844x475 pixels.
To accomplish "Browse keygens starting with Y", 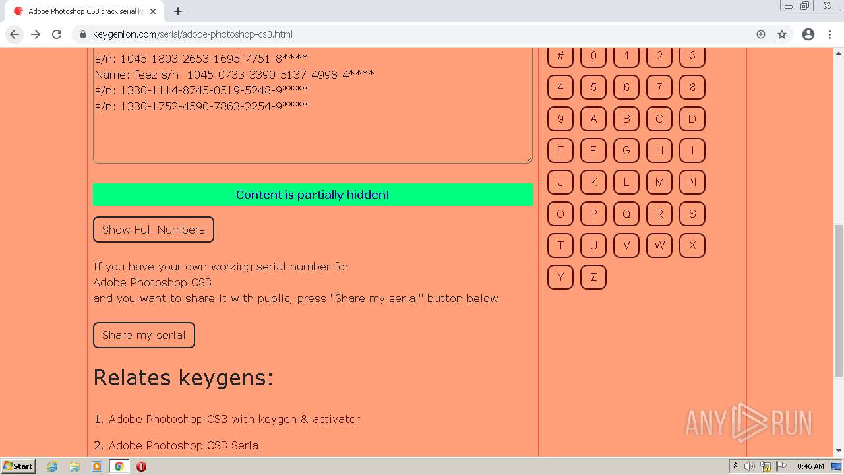I will [x=560, y=277].
